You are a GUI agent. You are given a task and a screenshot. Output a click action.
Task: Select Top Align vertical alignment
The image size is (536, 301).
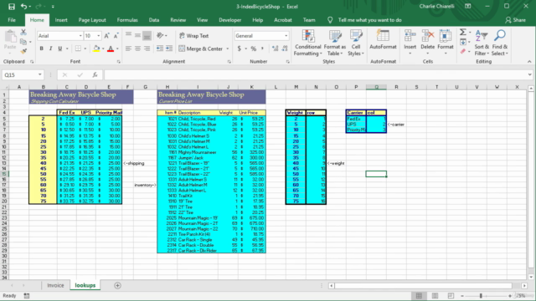pyautogui.click(x=128, y=35)
